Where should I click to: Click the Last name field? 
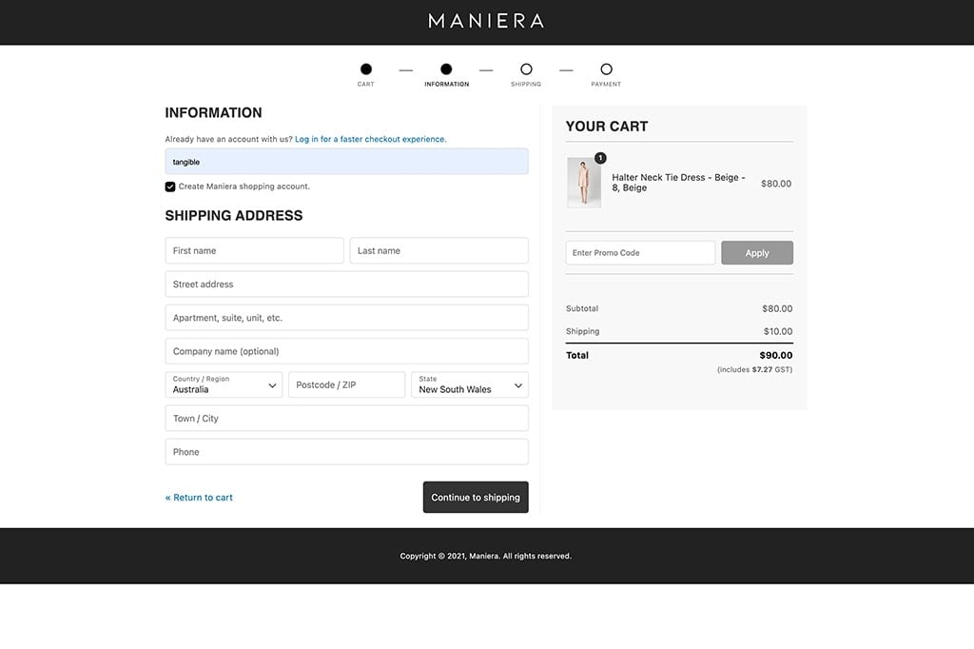(x=439, y=250)
